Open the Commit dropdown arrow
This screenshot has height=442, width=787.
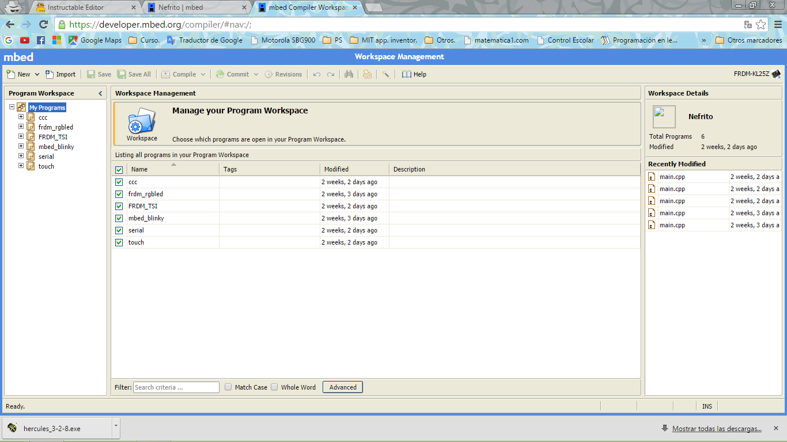256,74
